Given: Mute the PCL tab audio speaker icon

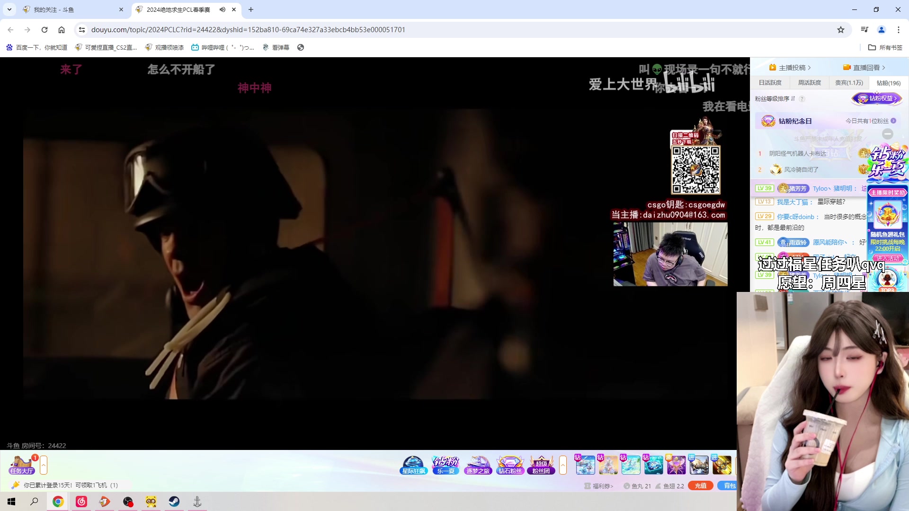Looking at the screenshot, I should (223, 9).
